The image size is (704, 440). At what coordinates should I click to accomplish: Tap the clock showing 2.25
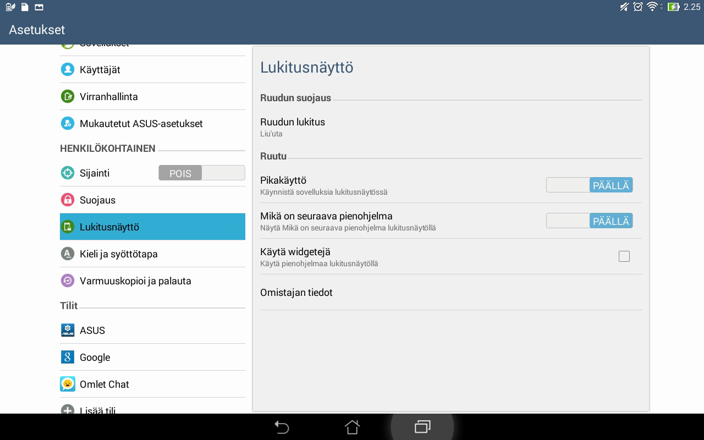tap(692, 7)
